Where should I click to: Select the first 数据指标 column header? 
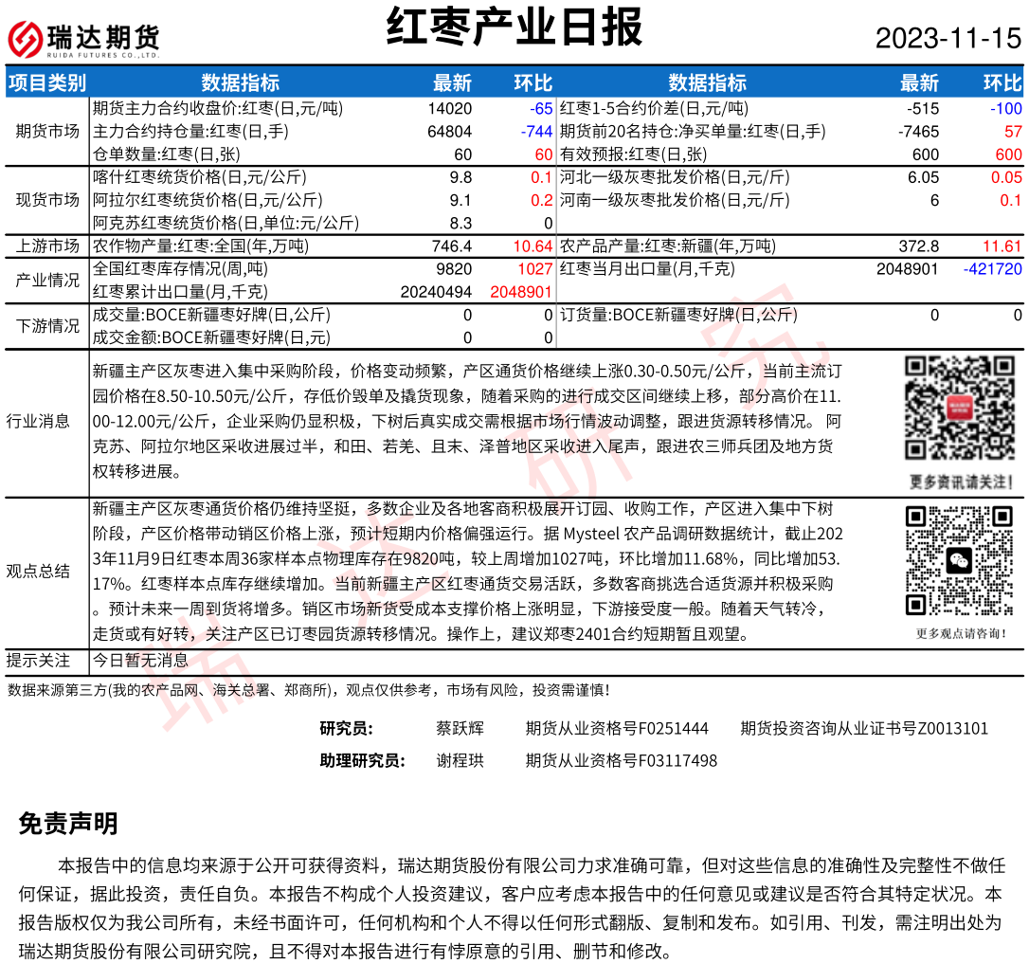click(240, 83)
